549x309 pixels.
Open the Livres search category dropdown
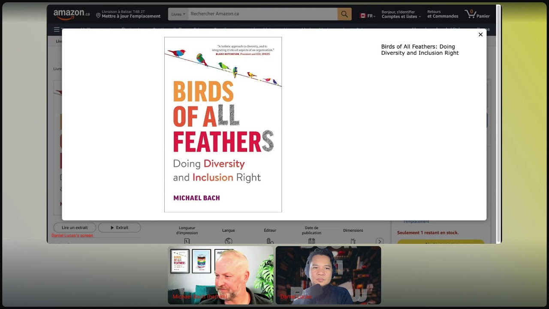tap(178, 14)
